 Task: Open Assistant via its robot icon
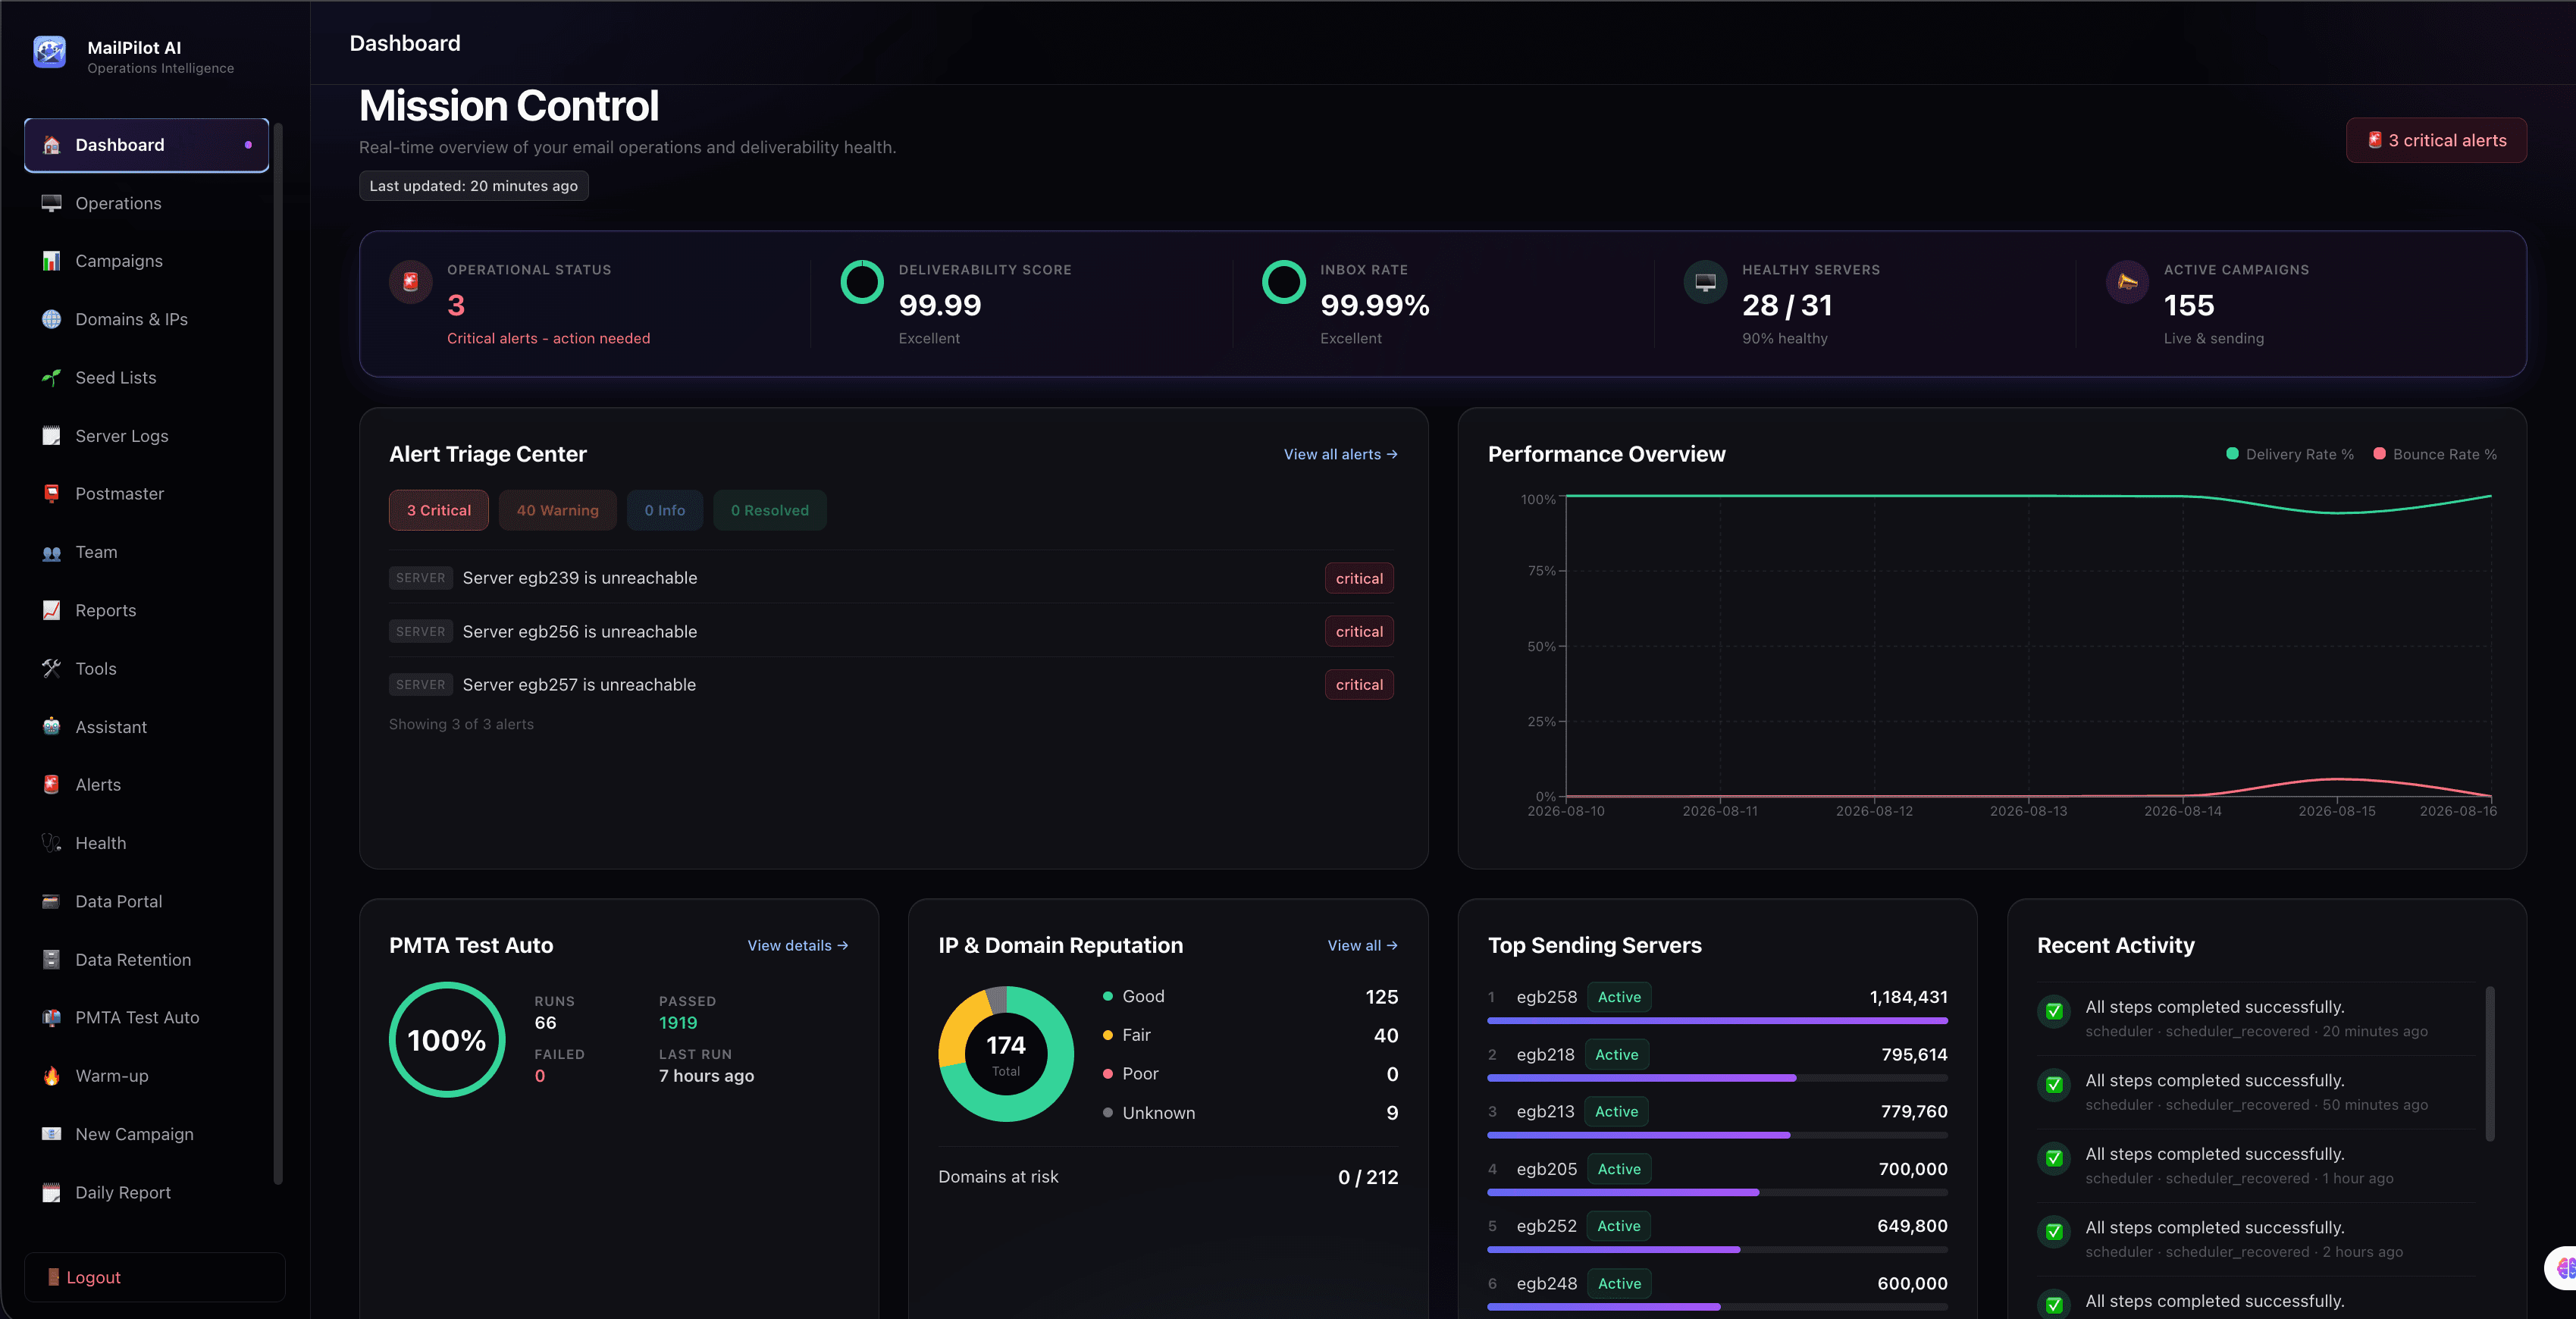tap(52, 727)
